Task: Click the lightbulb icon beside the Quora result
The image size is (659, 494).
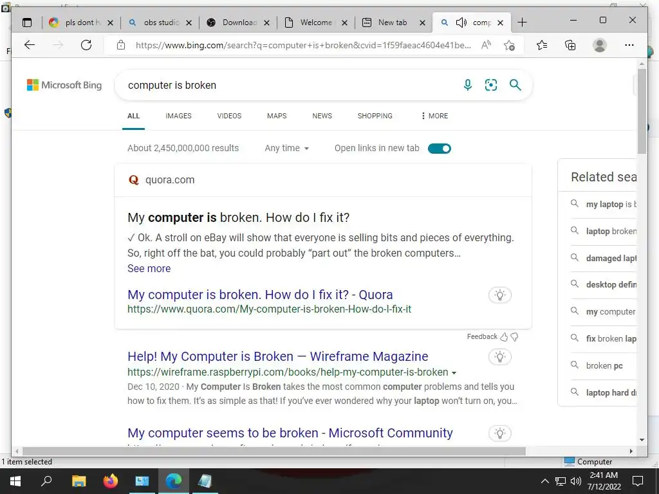Action: tap(499, 295)
